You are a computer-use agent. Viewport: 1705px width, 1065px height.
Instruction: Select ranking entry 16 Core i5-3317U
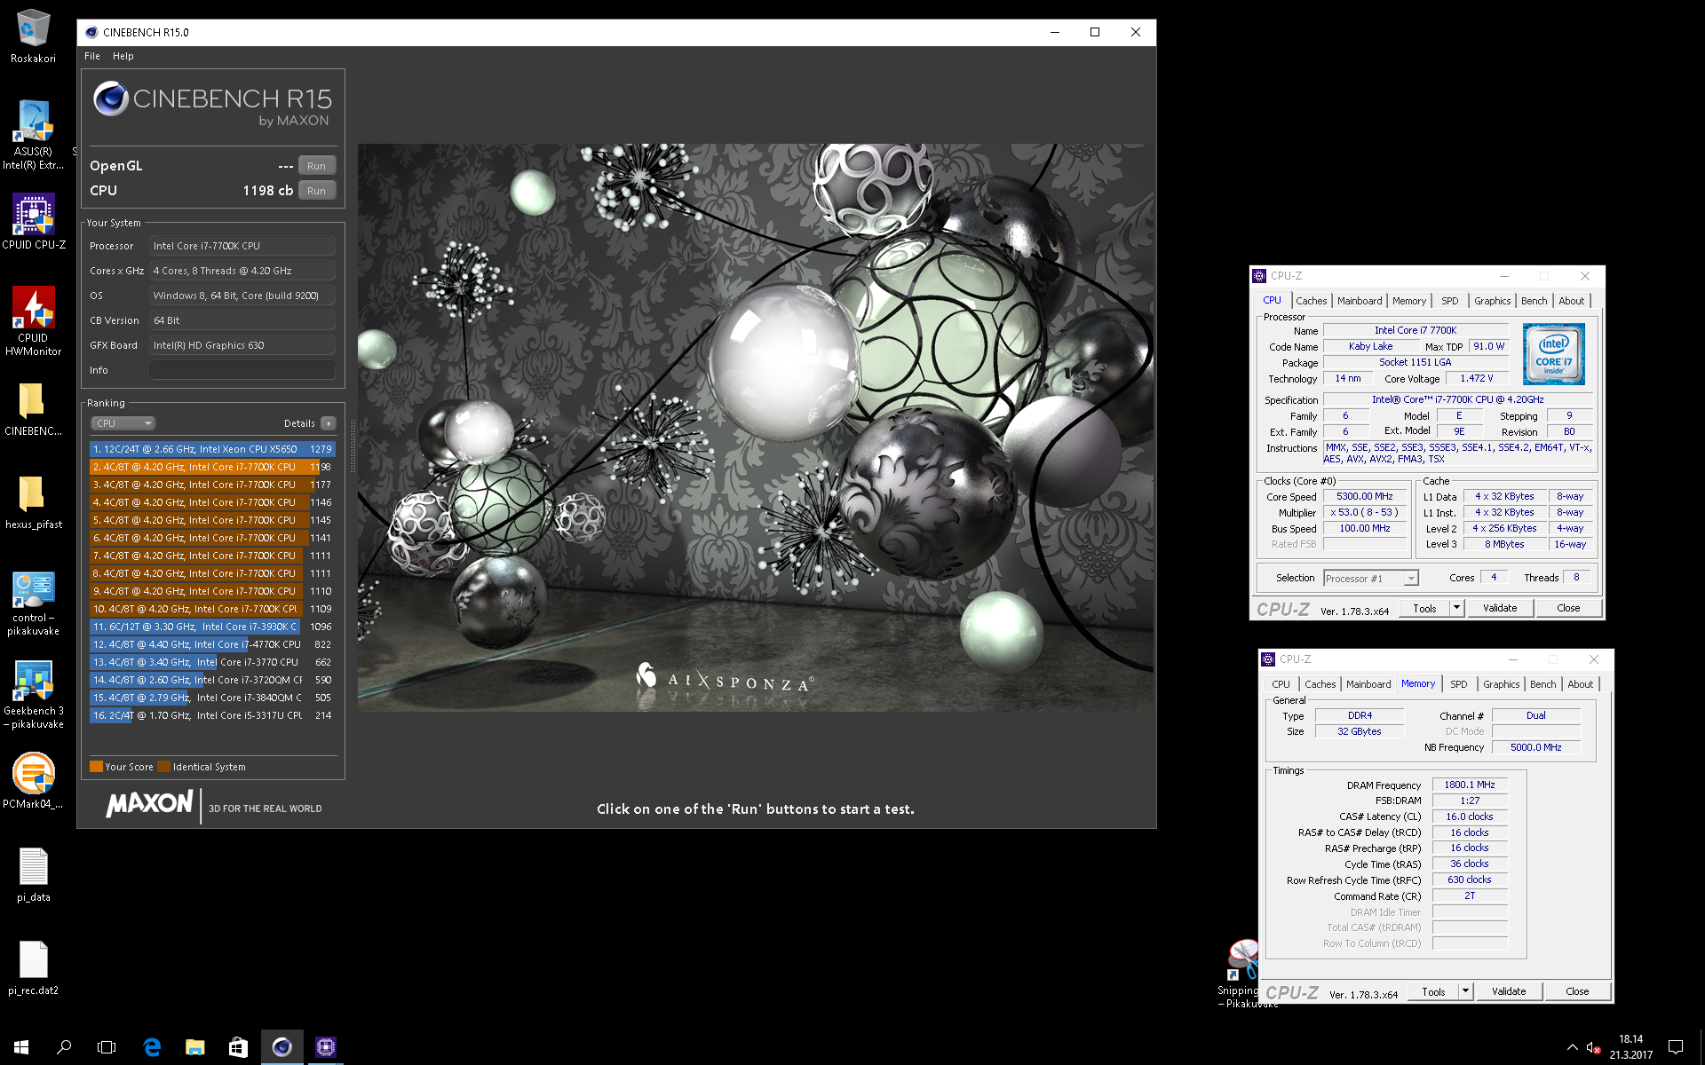coord(212,715)
